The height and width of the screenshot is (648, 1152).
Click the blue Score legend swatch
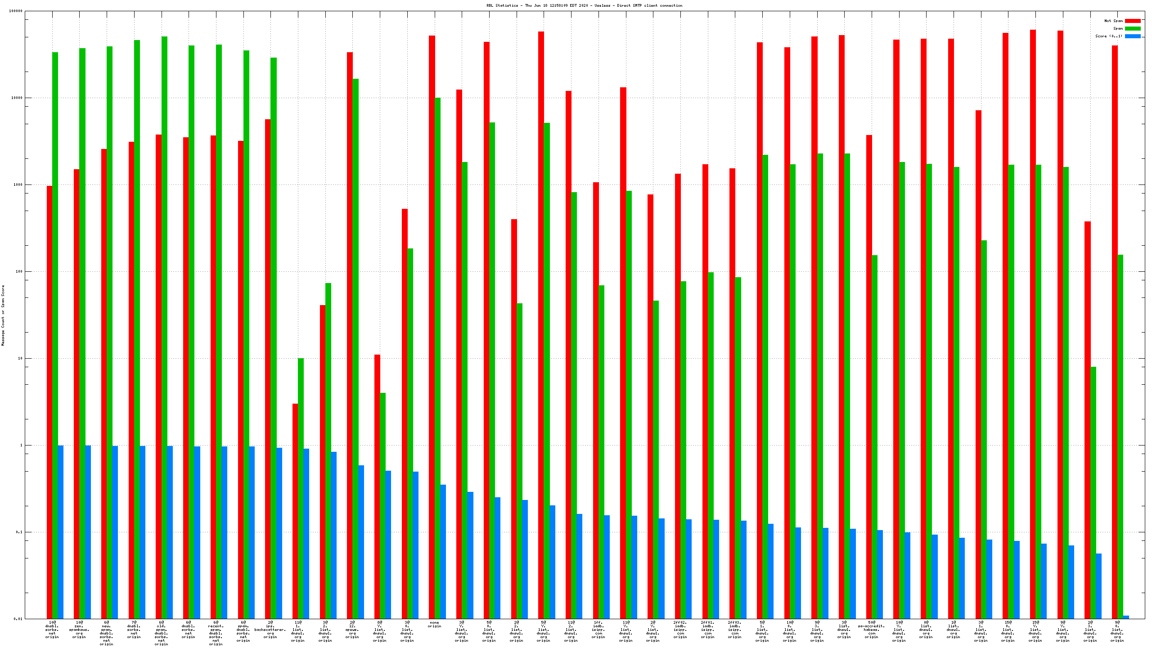tap(1133, 36)
